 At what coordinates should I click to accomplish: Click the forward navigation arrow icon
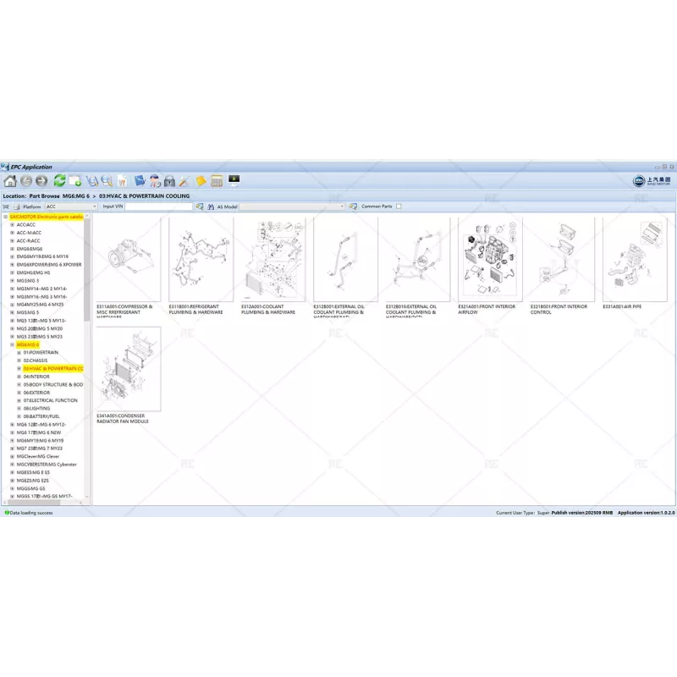[41, 180]
